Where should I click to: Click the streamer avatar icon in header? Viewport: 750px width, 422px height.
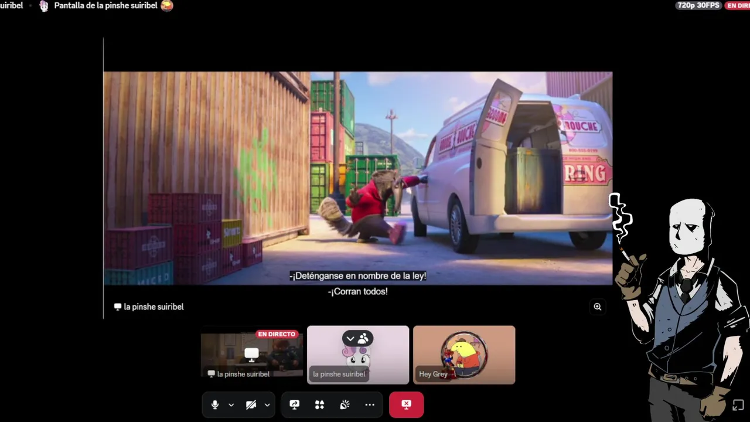pos(44,6)
